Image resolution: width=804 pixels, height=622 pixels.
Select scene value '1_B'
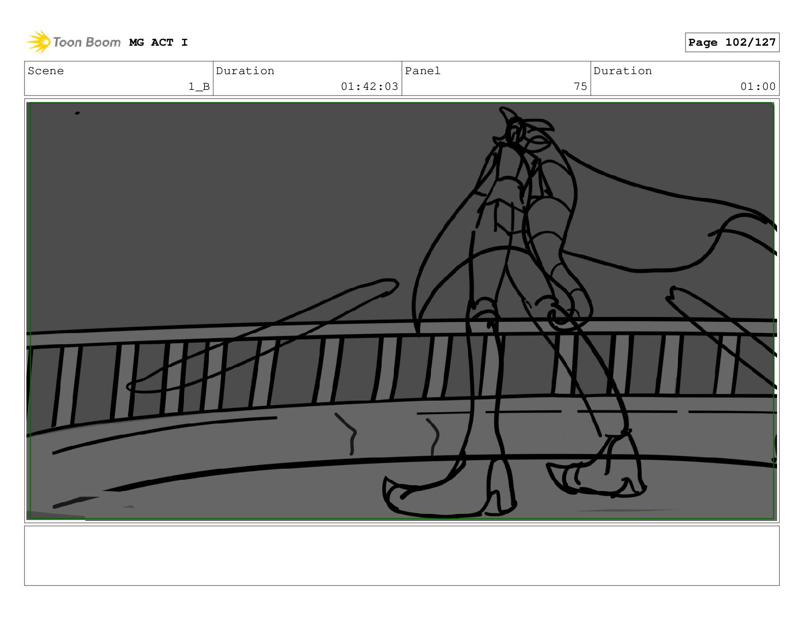(199, 87)
